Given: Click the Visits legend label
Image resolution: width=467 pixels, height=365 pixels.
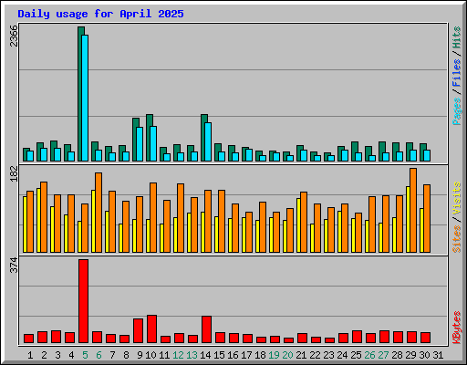Looking at the screenshot, I should pos(457,199).
